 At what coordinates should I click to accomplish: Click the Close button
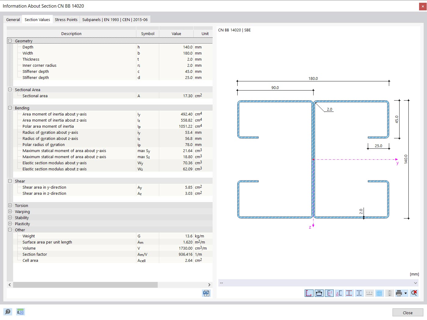408,313
